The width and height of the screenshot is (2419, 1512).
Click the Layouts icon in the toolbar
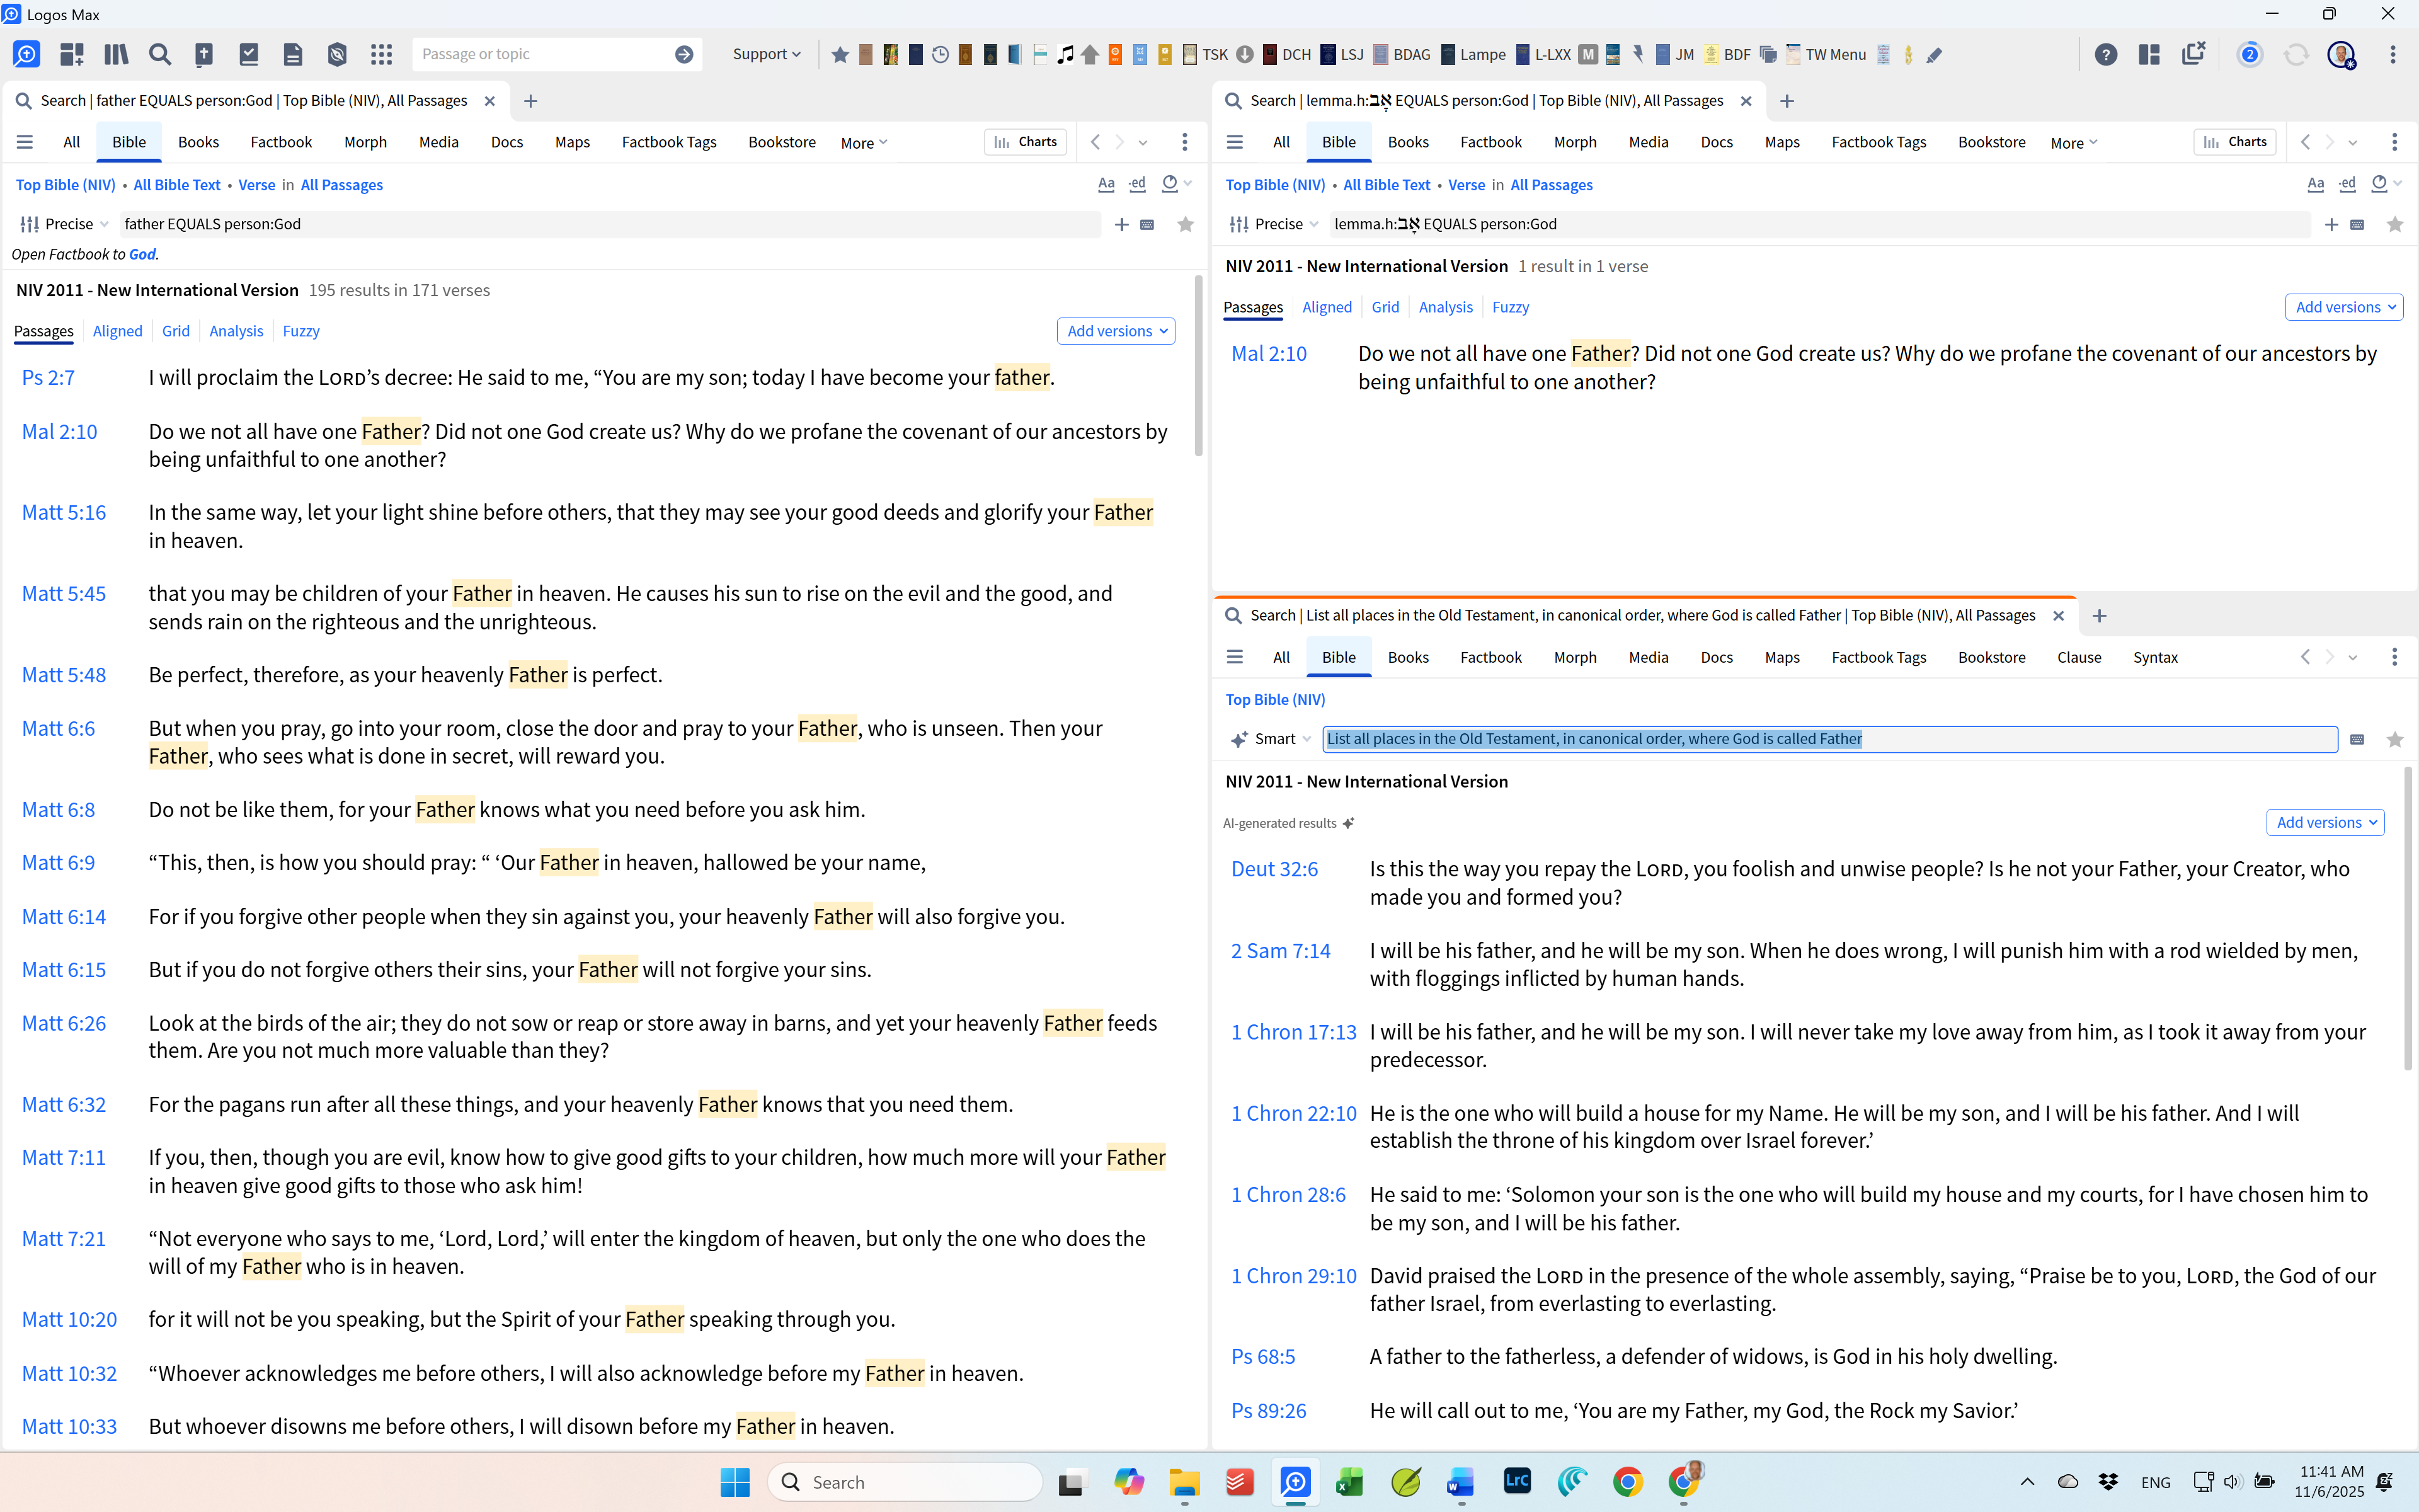click(2149, 54)
